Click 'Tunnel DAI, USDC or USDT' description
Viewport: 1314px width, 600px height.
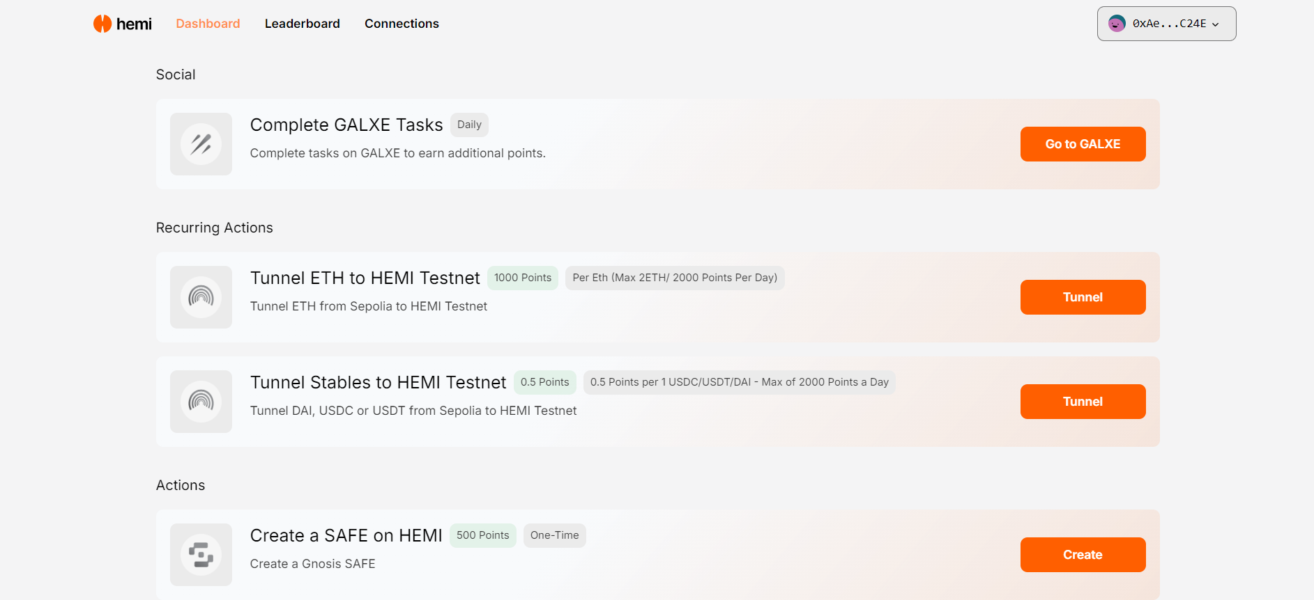coord(413,411)
